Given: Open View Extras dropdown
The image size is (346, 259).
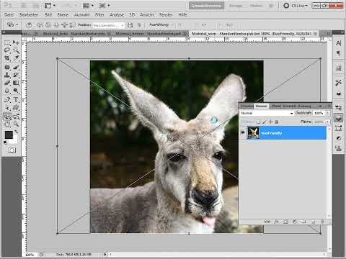Looking at the screenshot, I should click(50, 5).
